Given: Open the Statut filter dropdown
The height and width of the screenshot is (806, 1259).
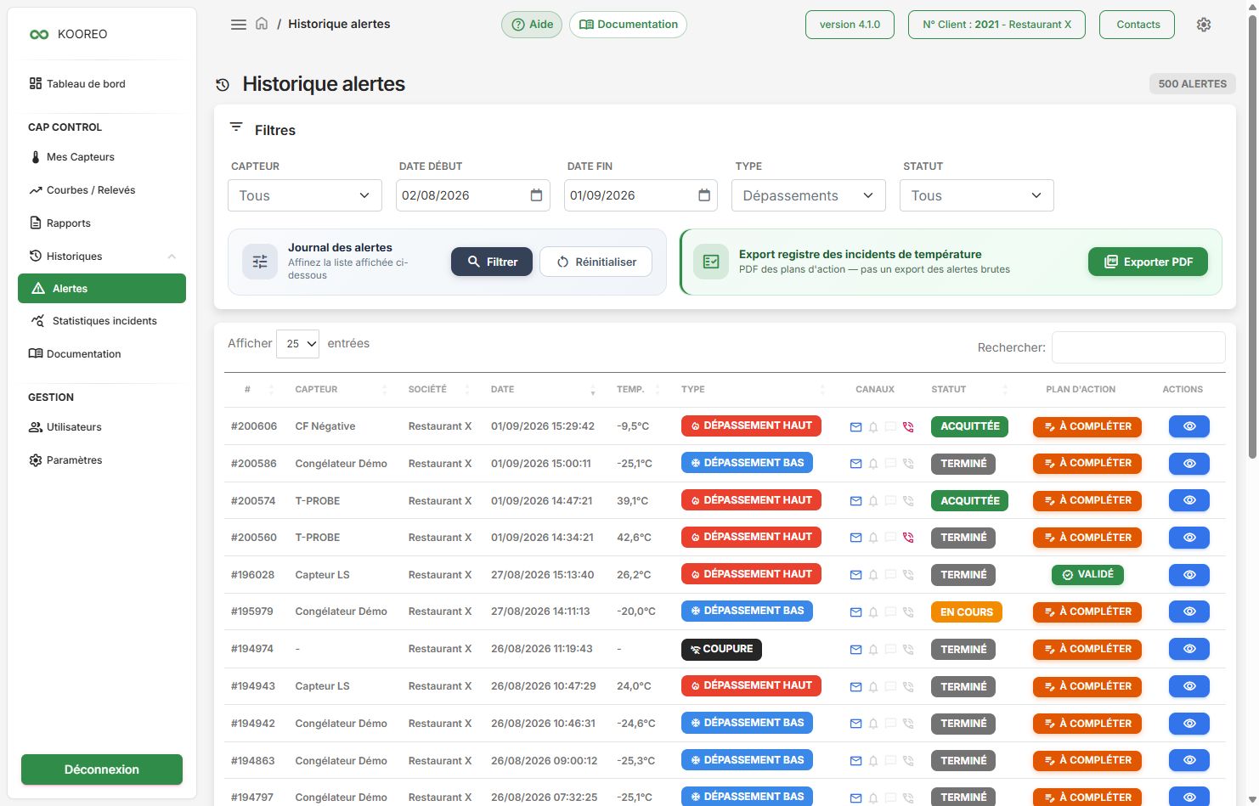Looking at the screenshot, I should (x=977, y=195).
